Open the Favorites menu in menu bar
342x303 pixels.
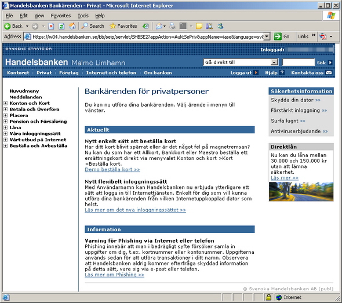point(61,16)
